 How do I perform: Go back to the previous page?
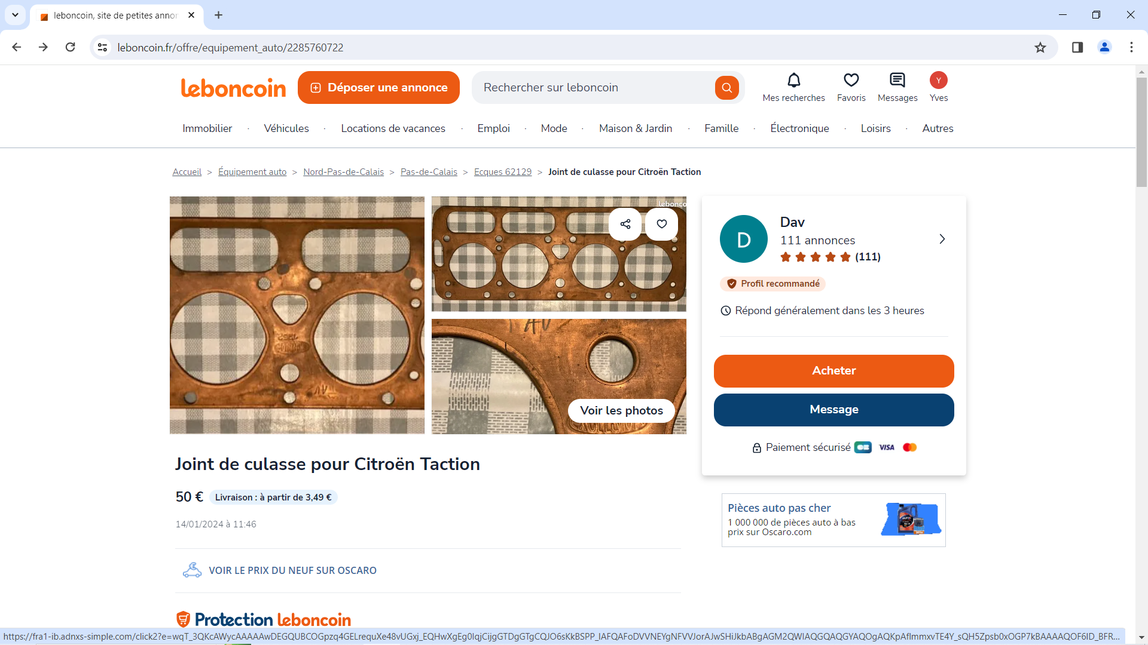17,47
